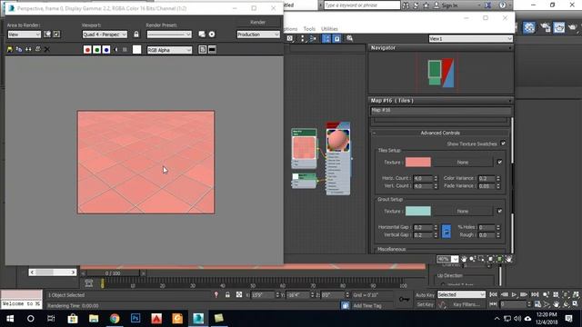The height and width of the screenshot is (327, 582).
Task: Open the Utilities menu in material editor
Action: click(329, 29)
